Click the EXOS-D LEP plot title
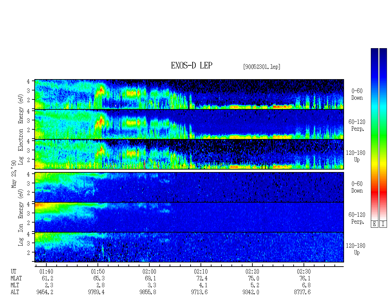The height and width of the screenshot is (301, 388). pos(192,66)
